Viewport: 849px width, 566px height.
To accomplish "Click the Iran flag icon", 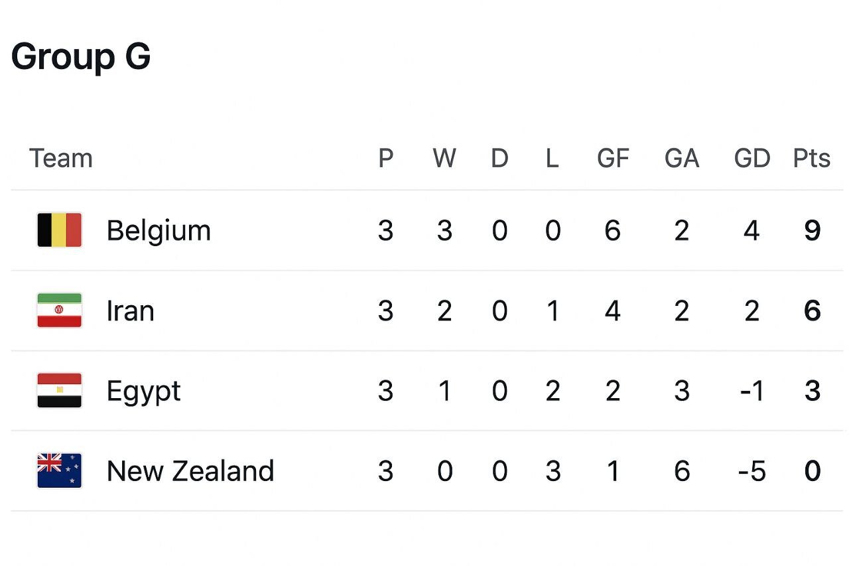I will pyautogui.click(x=59, y=311).
